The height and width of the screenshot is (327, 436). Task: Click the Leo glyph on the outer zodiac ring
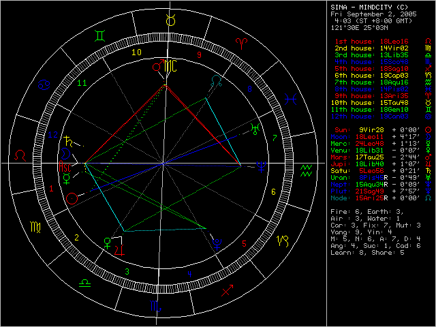(x=20, y=155)
